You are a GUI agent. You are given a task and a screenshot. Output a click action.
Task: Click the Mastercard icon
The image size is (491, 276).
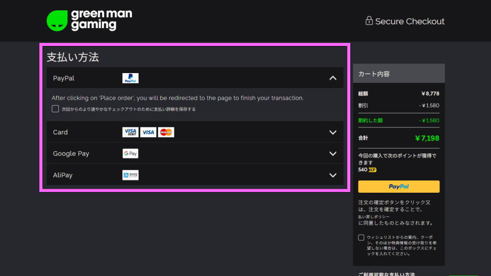coord(166,132)
